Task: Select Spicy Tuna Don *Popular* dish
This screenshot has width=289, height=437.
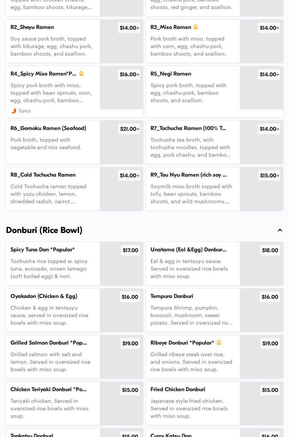Action: [x=74, y=263]
